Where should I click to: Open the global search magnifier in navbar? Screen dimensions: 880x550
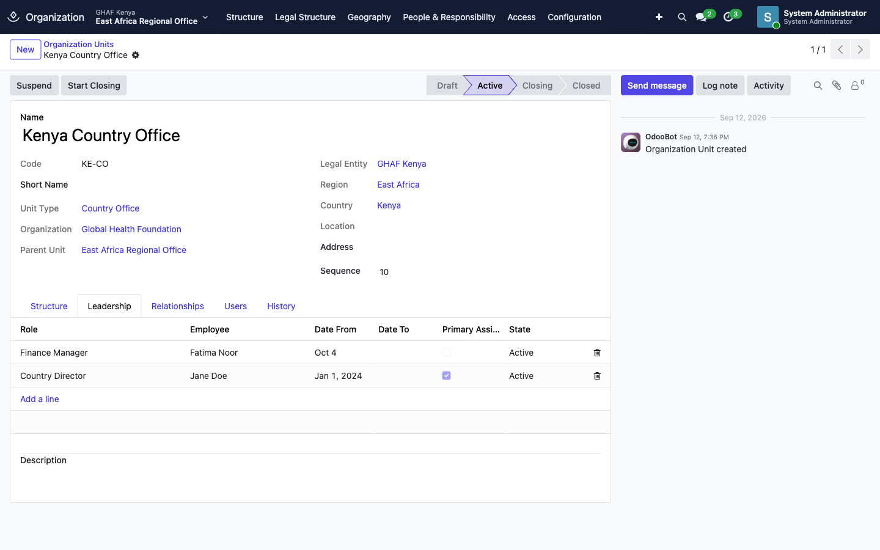point(682,17)
